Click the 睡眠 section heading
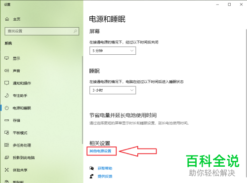This screenshot has width=247, height=183. [x=94, y=71]
